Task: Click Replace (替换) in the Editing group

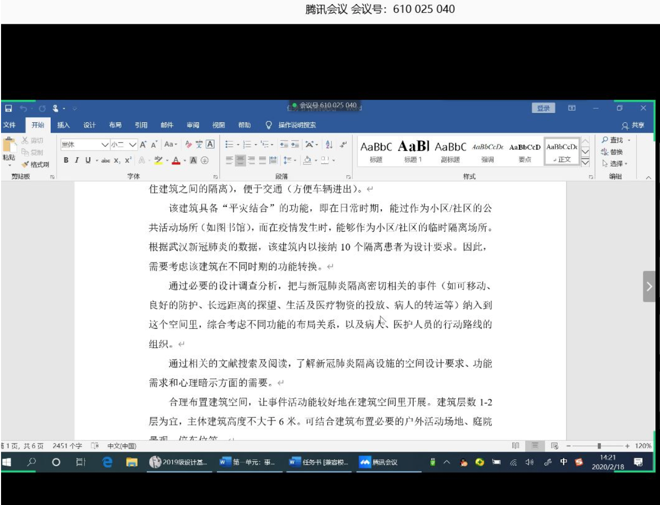Action: [615, 151]
